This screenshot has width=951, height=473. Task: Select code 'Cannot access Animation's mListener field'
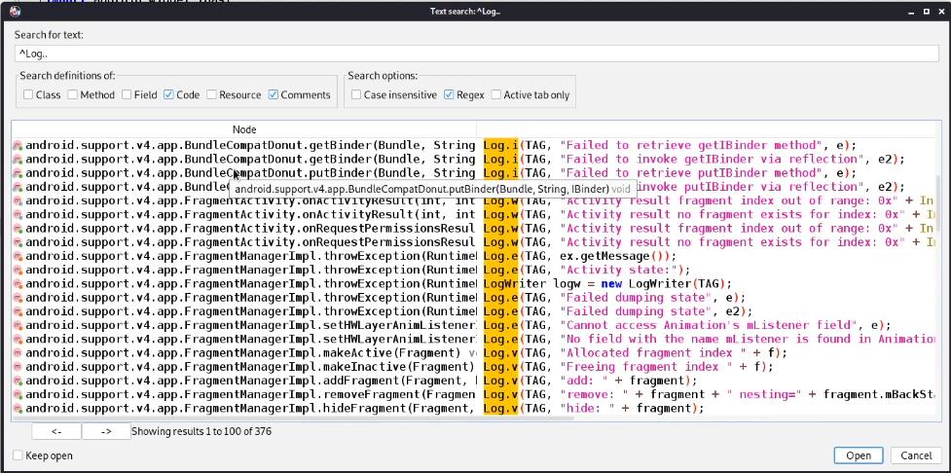point(709,326)
